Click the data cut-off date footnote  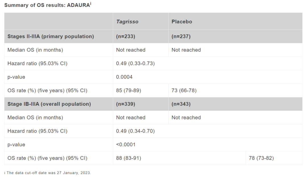click(x=47, y=173)
